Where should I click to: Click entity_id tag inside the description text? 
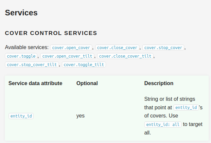pos(186,108)
